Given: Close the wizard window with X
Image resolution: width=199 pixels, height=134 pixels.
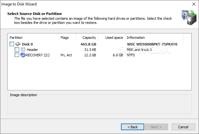Looking at the screenshot, I should [194, 4].
